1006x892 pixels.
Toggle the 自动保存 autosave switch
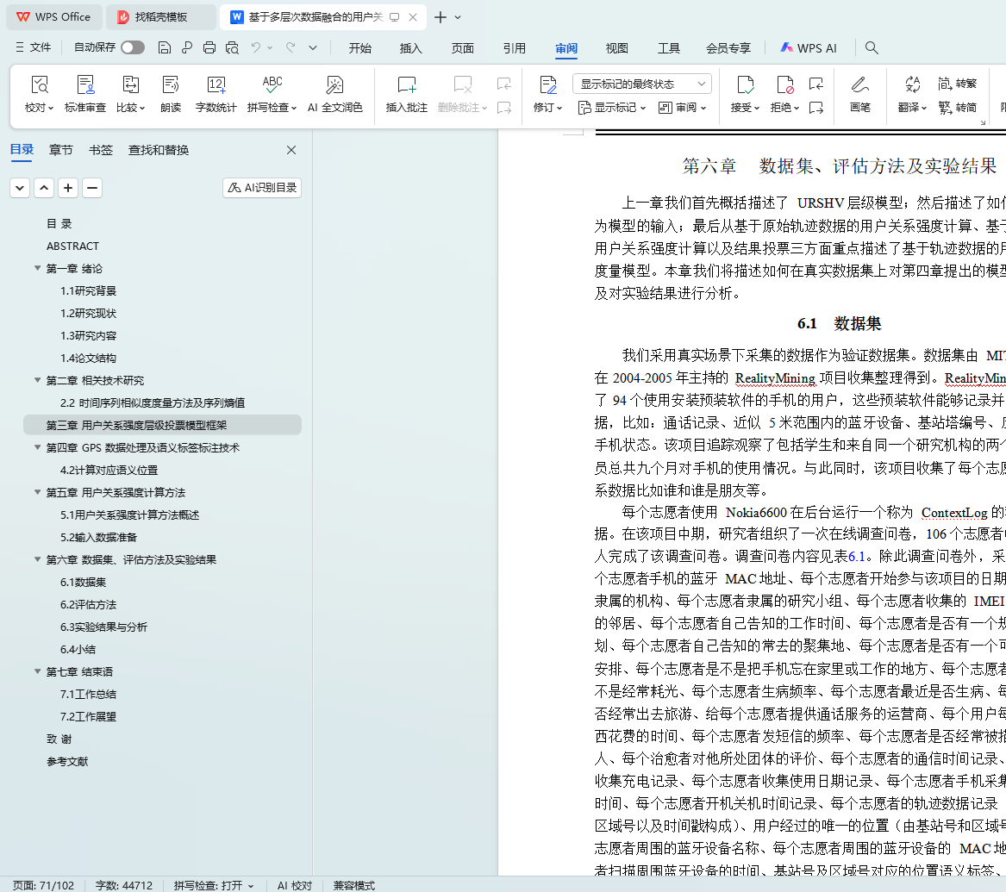[x=133, y=48]
